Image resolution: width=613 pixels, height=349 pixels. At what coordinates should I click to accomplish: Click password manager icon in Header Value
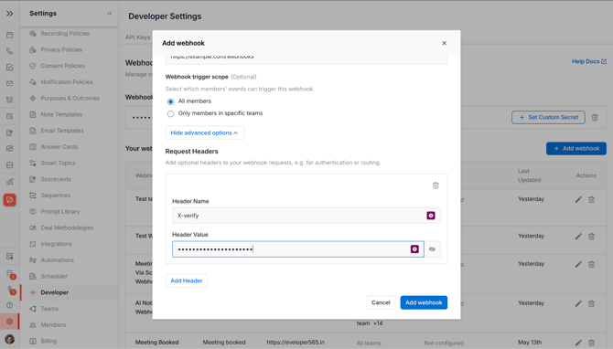click(414, 249)
